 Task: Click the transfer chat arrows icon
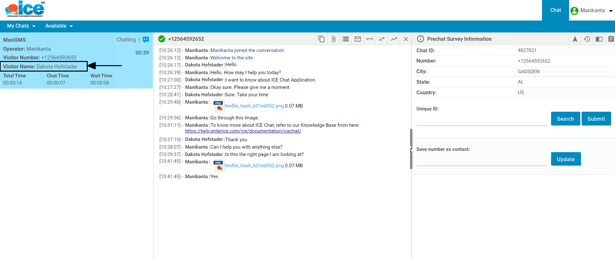pyautogui.click(x=382, y=39)
